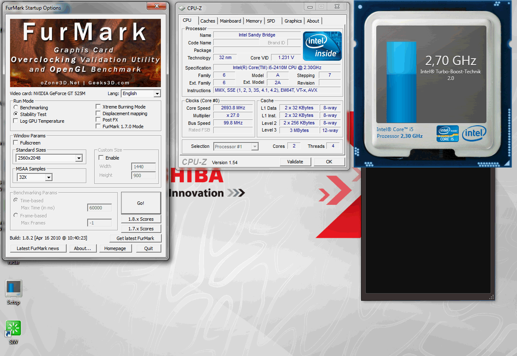Click Name field Intel Sandy Bridge
Screen dimensions: 517x356
click(257, 35)
